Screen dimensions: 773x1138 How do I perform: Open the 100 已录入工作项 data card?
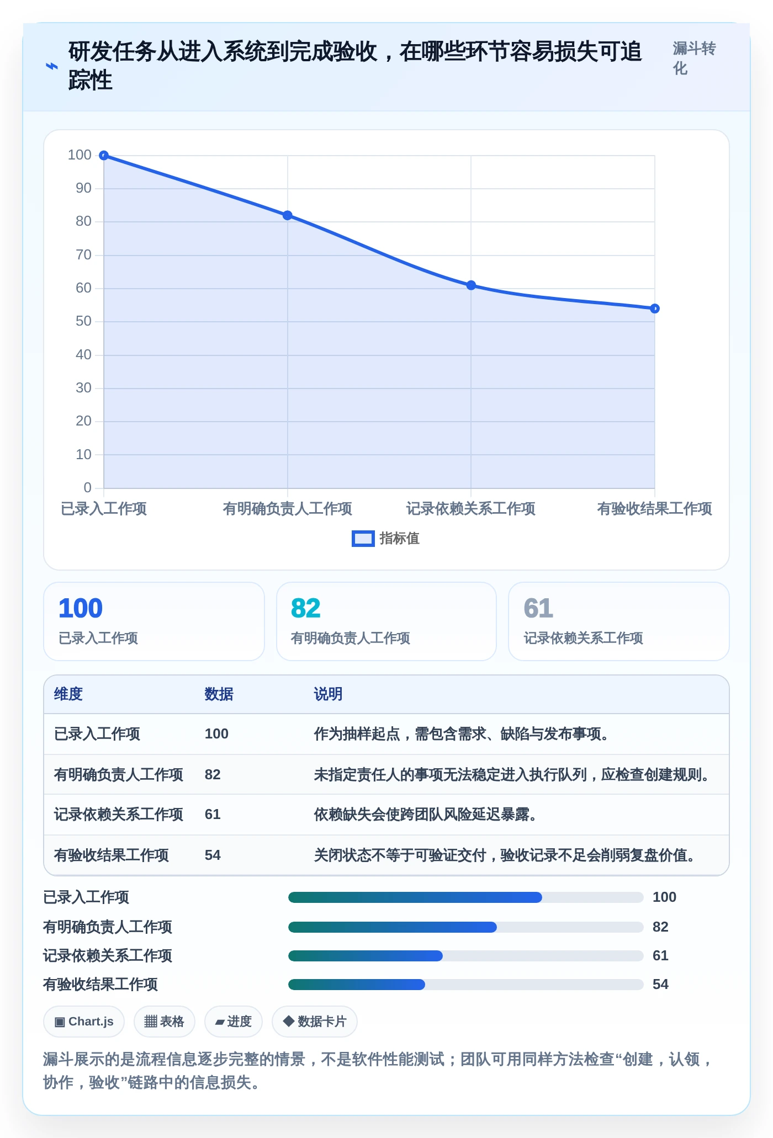coord(154,621)
